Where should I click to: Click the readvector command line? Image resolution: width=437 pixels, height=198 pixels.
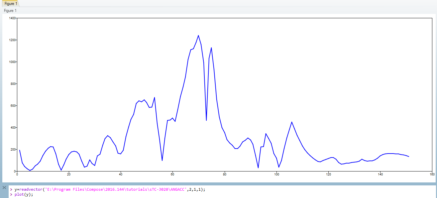(x=110, y=189)
